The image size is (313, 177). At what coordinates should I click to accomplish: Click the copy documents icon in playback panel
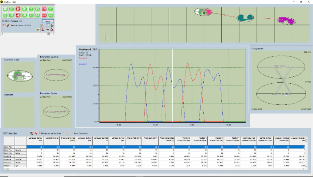(42, 26)
